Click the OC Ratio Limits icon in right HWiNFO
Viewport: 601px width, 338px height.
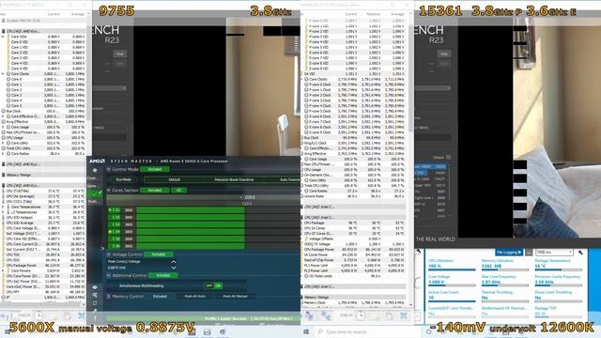tap(306, 276)
